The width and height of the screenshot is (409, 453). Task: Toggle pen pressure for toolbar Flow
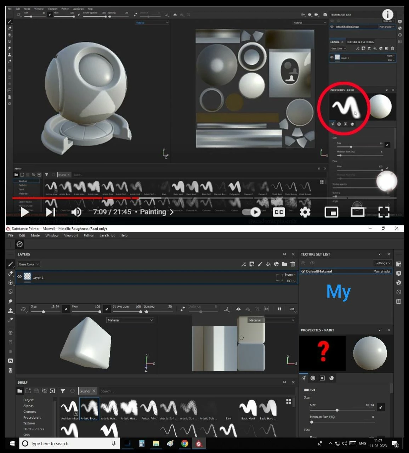pos(107,309)
